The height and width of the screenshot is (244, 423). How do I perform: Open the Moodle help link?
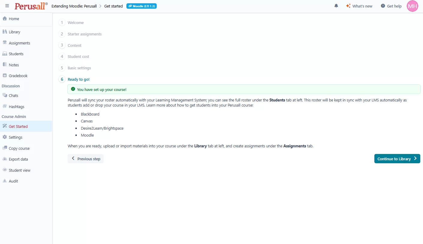coord(87,135)
